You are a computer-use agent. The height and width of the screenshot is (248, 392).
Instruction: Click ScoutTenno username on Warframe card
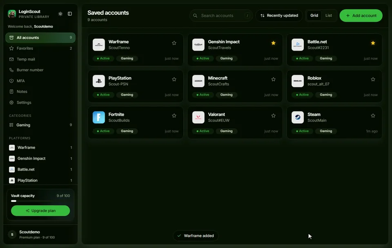click(x=119, y=48)
